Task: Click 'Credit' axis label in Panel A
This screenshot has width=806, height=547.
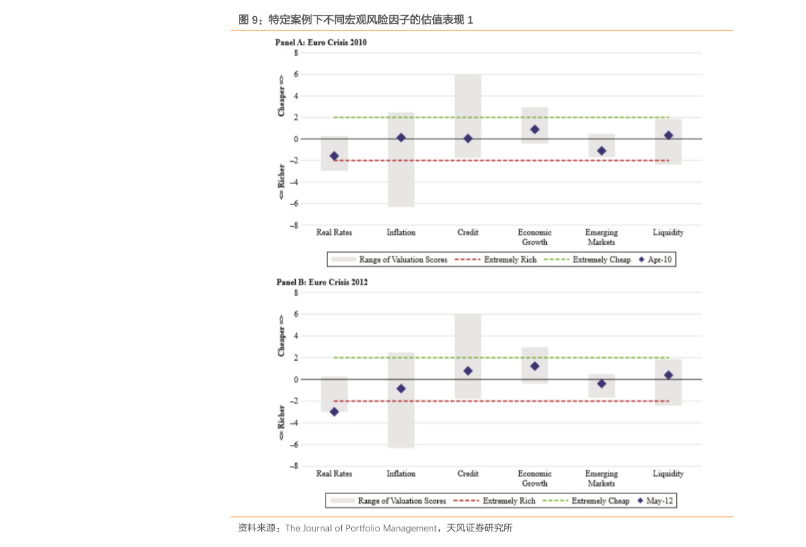Action: point(468,232)
